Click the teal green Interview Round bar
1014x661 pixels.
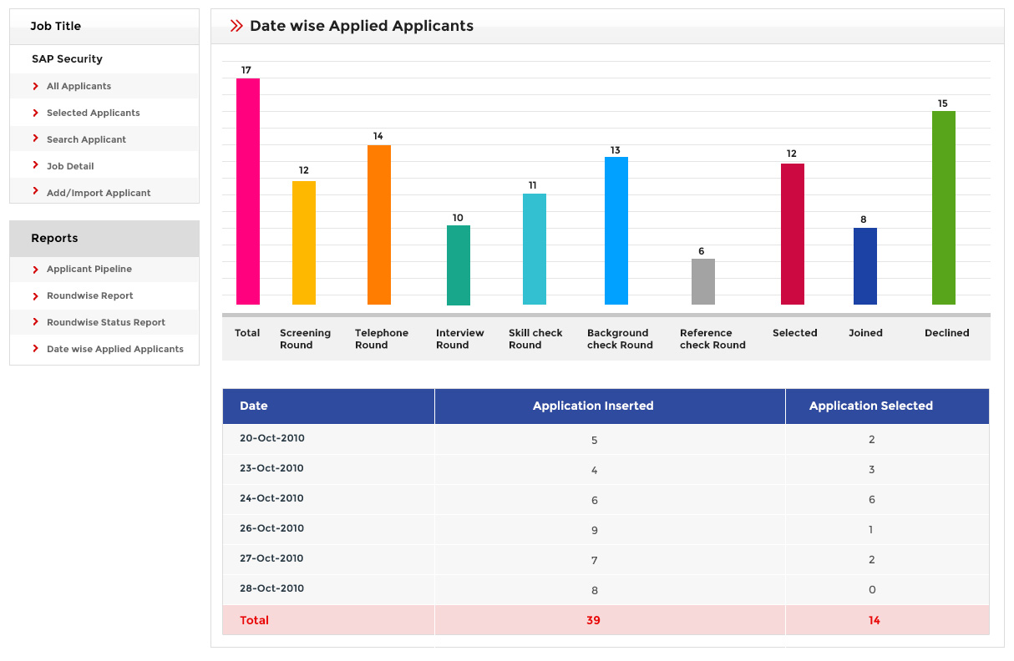coord(459,265)
